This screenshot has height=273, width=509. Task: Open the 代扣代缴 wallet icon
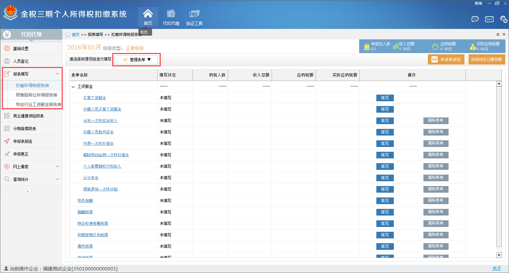point(171,14)
